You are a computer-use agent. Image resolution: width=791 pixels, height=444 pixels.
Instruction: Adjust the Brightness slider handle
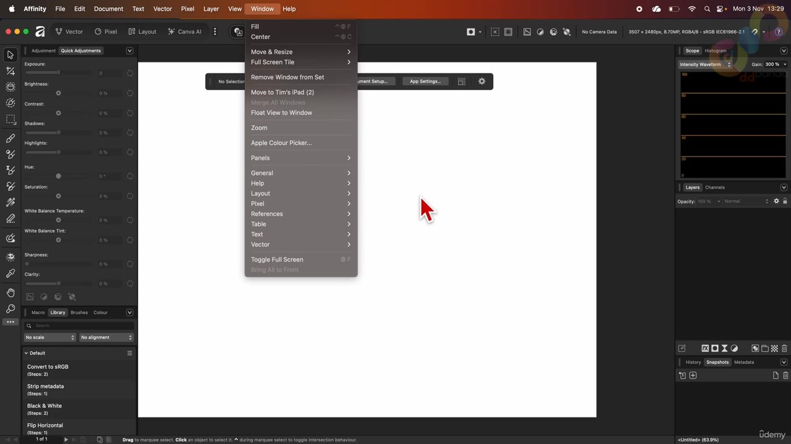(x=59, y=93)
